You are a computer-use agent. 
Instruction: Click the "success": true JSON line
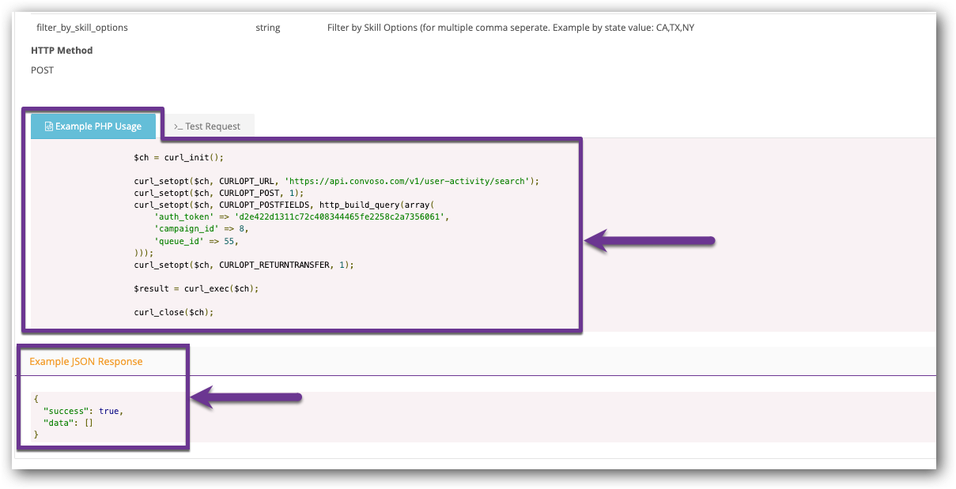84,411
